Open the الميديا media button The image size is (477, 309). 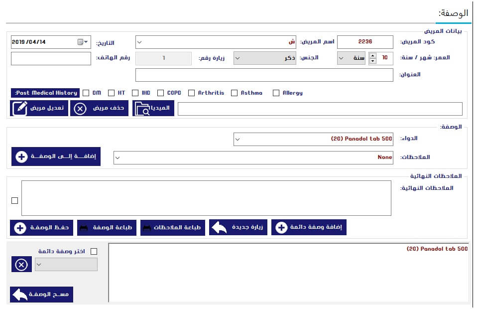point(153,108)
